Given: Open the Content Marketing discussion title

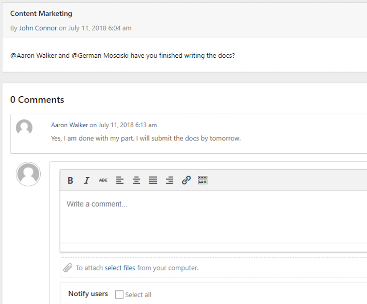Looking at the screenshot, I should pos(41,14).
